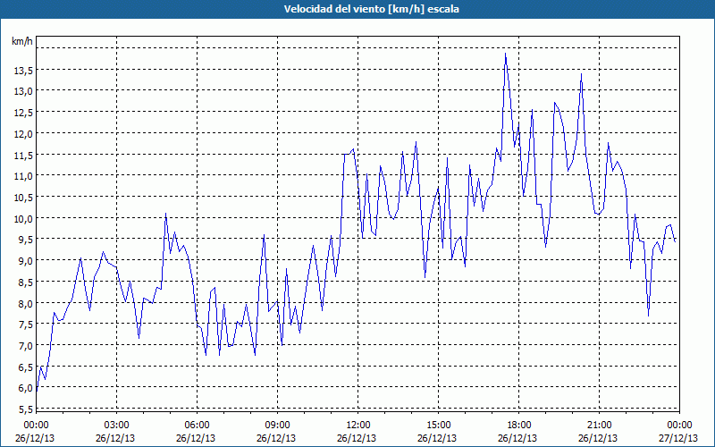This screenshot has height=447, width=715.
Task: Click the "8,0" axis value
Action: click(x=26, y=303)
